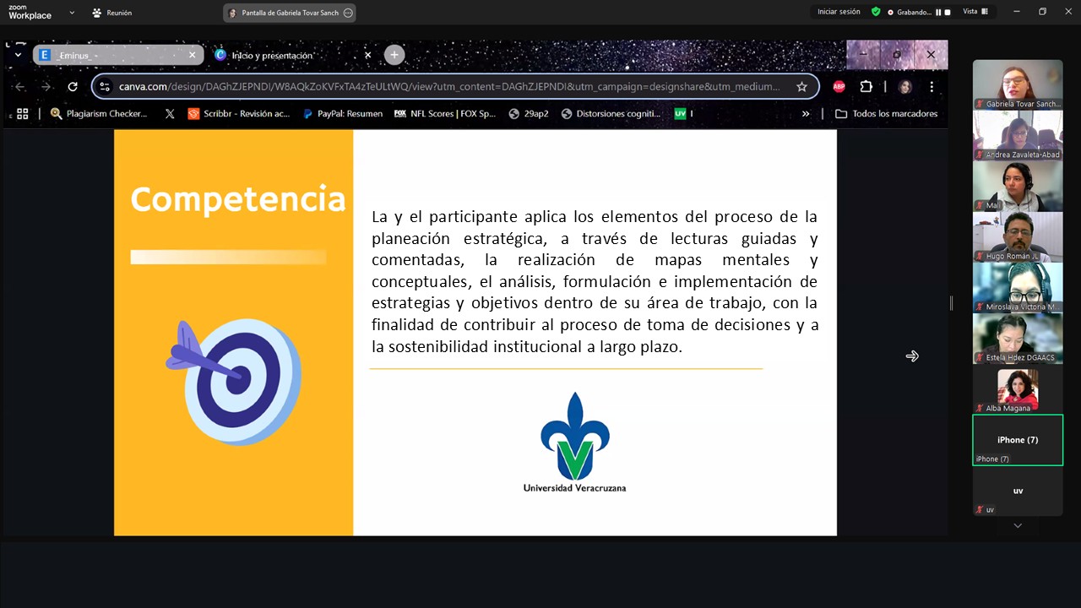The image size is (1081, 608).
Task: Open a new browser tab
Action: [394, 55]
